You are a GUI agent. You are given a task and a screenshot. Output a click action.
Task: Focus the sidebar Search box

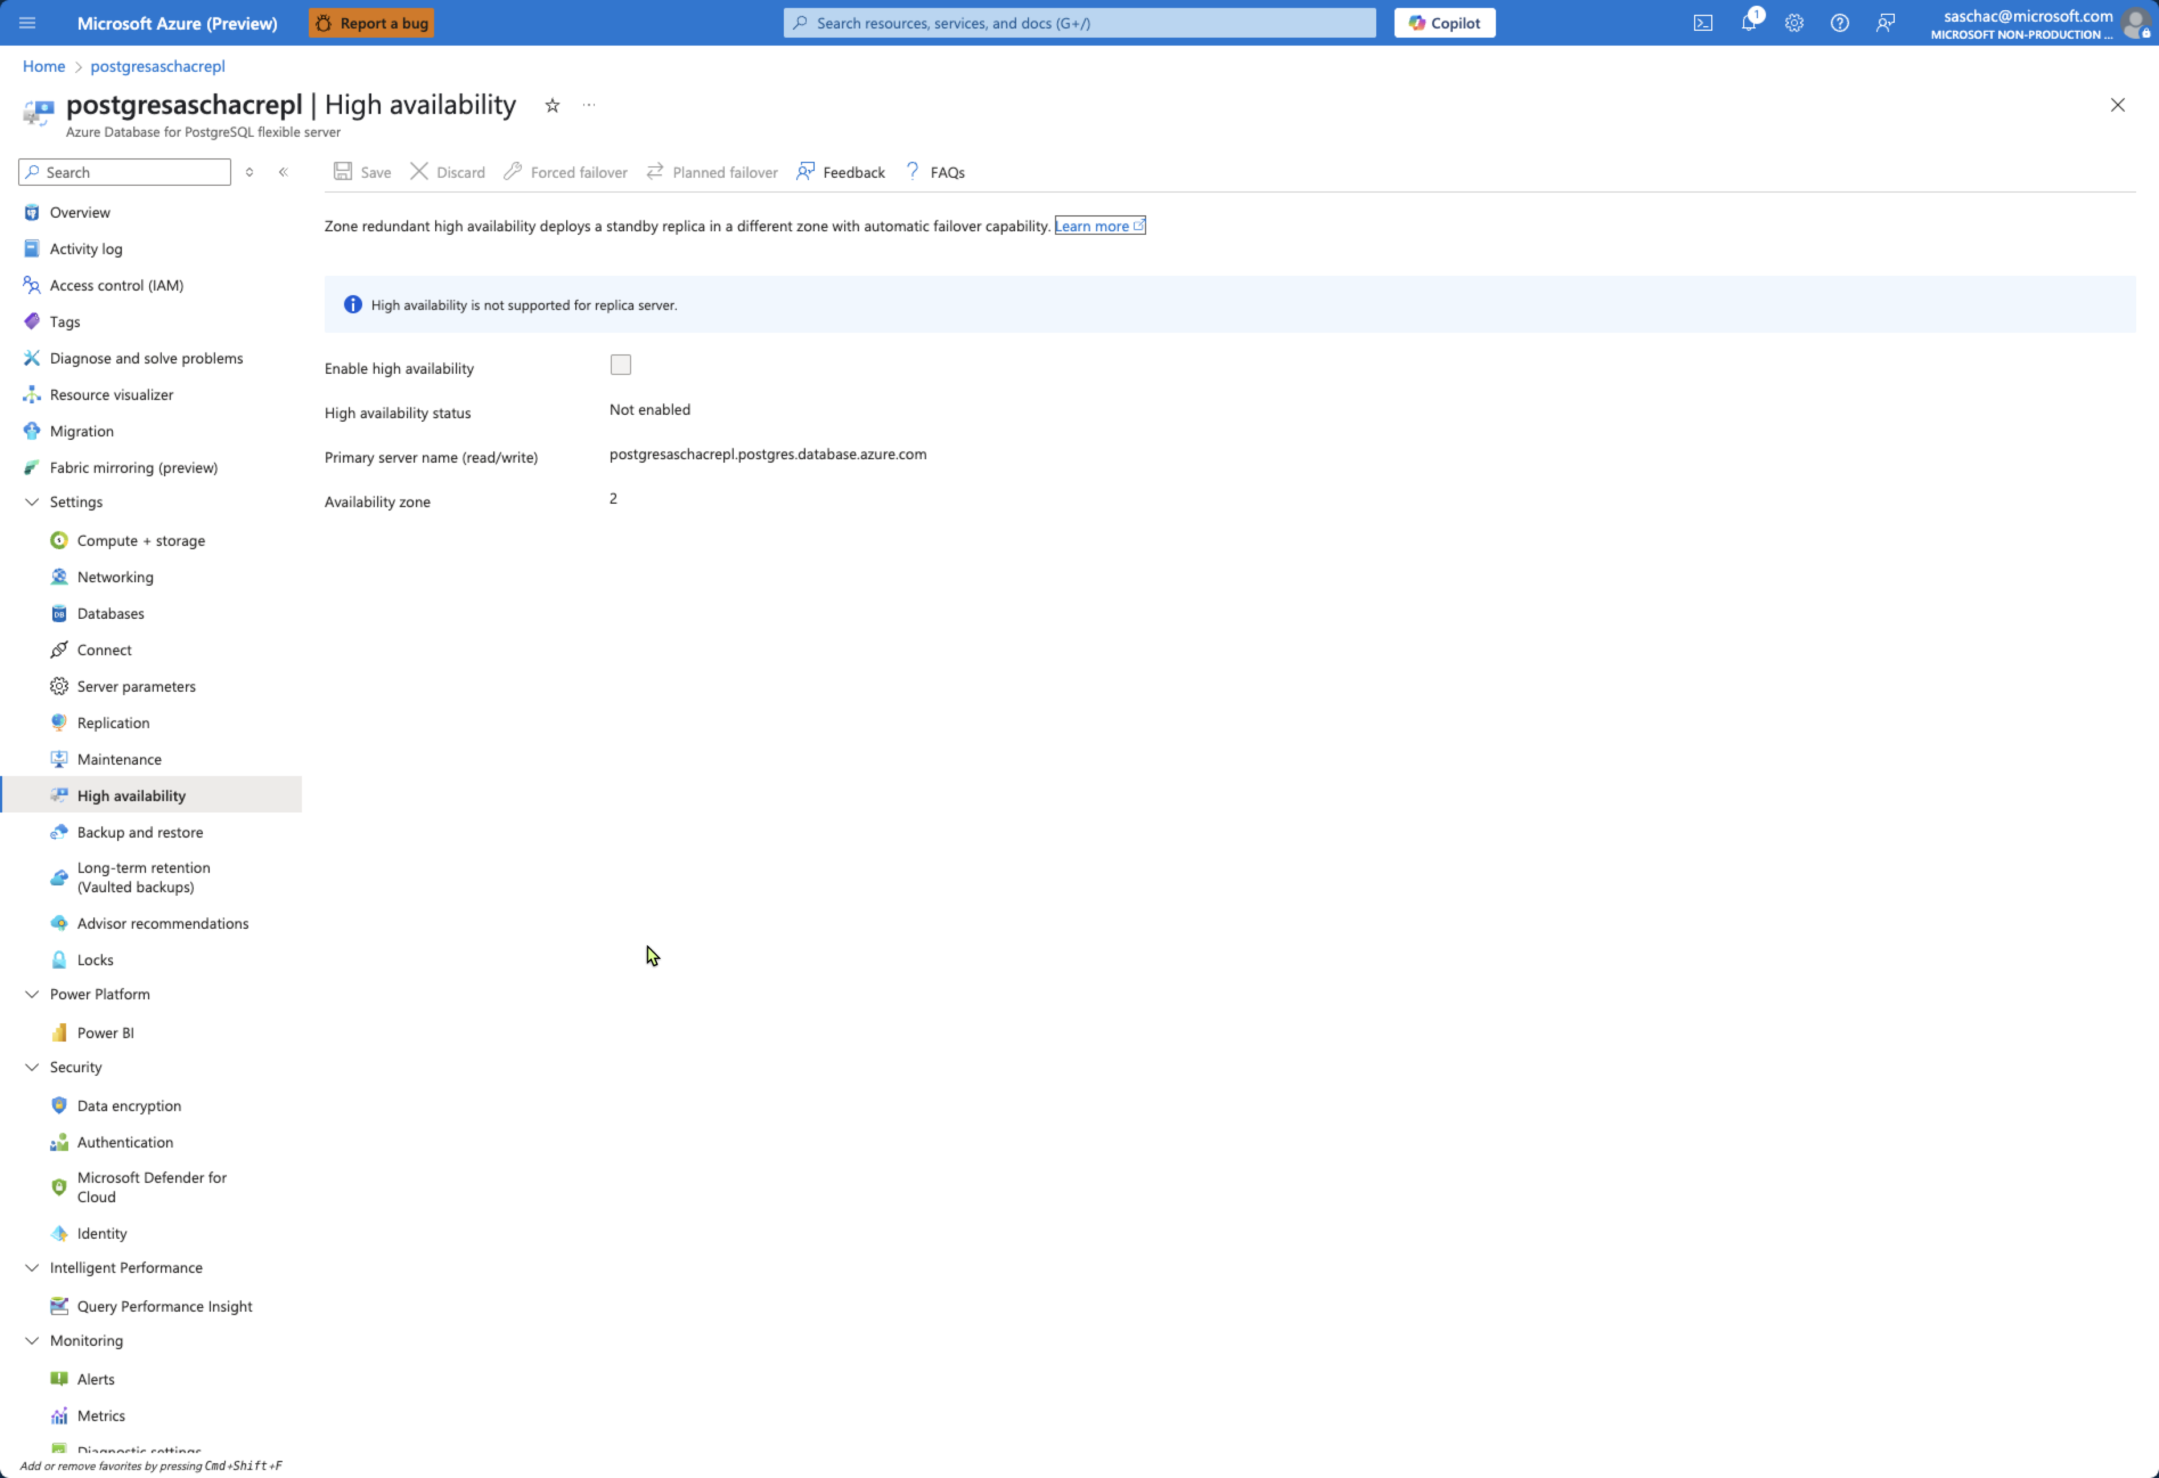[x=125, y=172]
